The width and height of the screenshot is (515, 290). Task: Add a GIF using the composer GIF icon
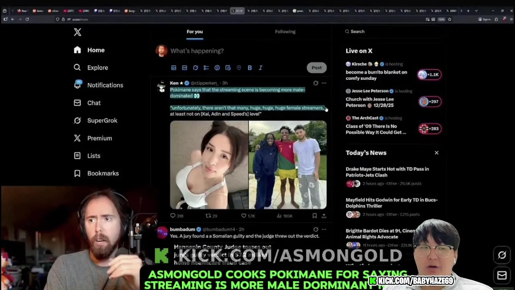click(184, 68)
